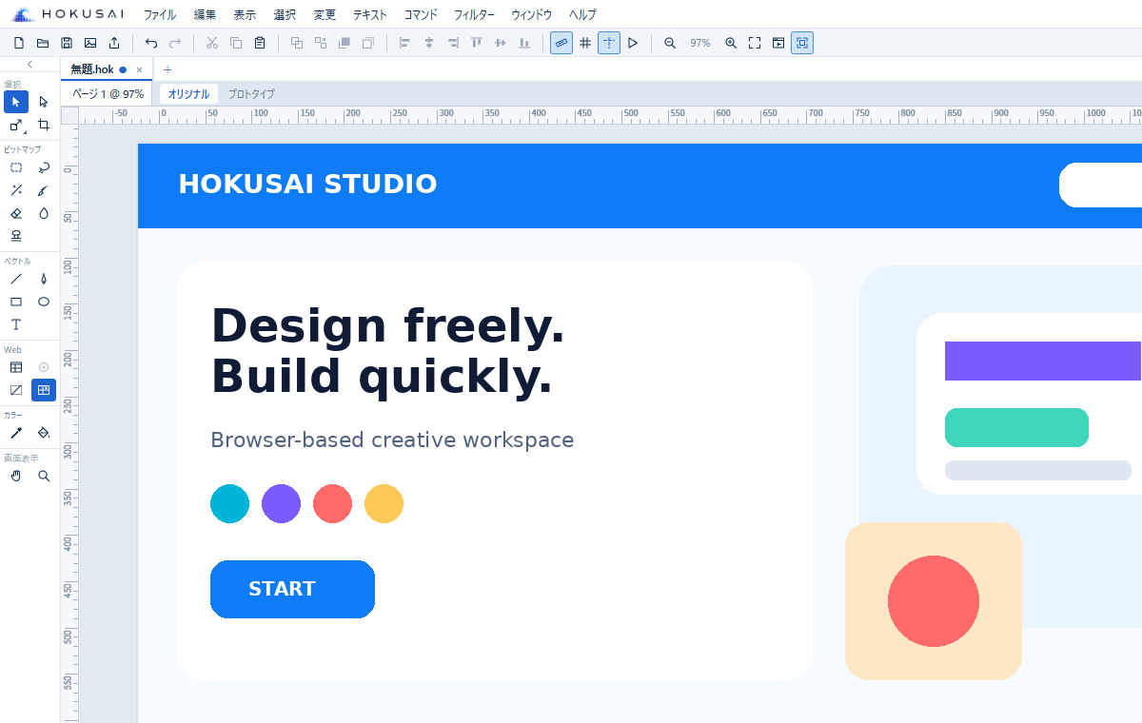This screenshot has width=1142, height=723.
Task: Click the cyan circle on the canvas
Action: pyautogui.click(x=229, y=503)
